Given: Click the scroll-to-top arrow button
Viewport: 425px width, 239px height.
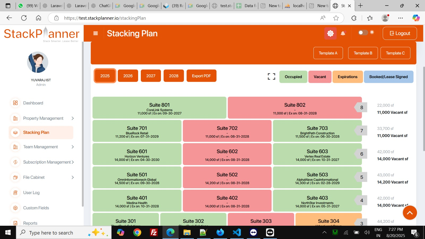Looking at the screenshot, I should pyautogui.click(x=410, y=213).
